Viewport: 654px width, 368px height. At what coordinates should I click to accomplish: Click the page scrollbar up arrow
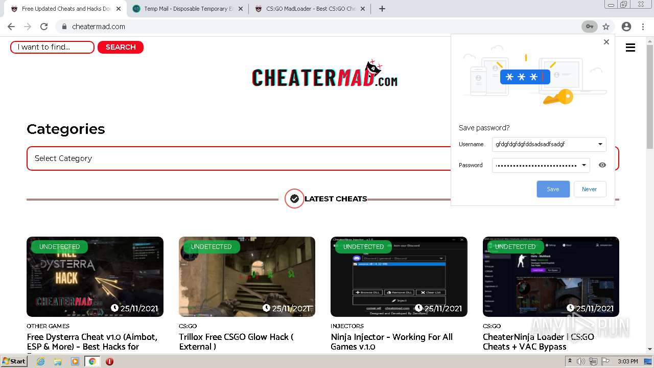click(649, 40)
